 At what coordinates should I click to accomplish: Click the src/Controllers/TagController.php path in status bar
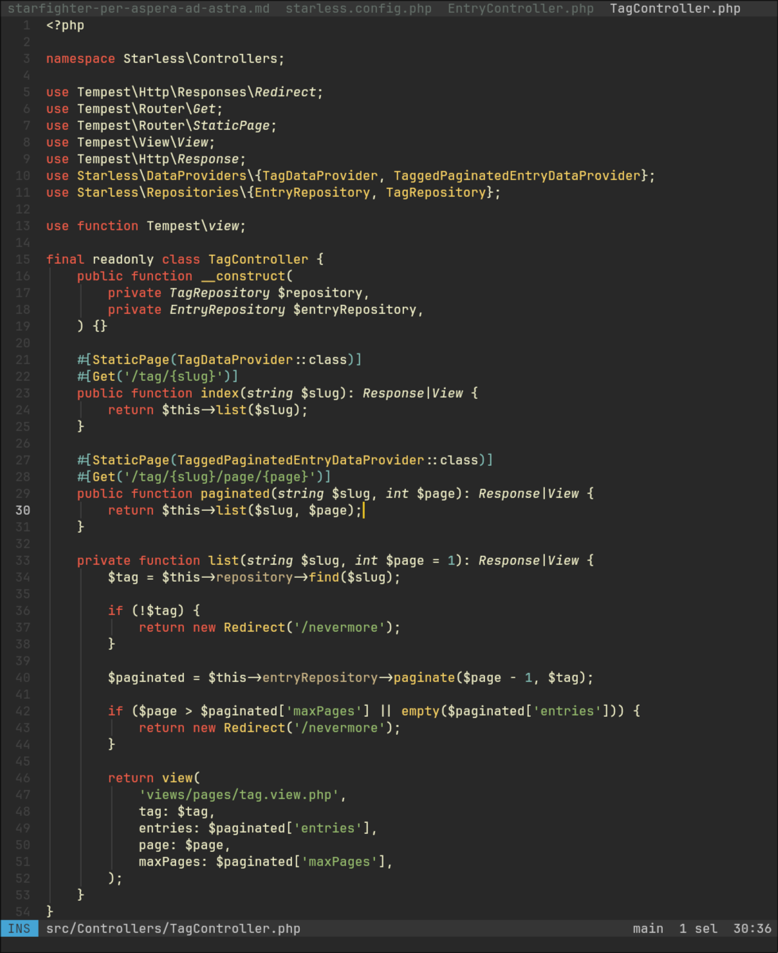pyautogui.click(x=173, y=929)
